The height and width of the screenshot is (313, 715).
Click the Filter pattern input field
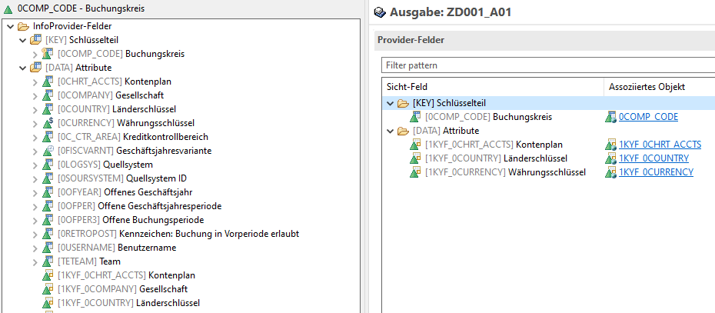548,65
